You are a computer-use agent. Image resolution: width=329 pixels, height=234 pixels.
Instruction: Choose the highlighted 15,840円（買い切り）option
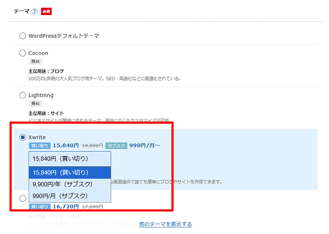click(70, 173)
